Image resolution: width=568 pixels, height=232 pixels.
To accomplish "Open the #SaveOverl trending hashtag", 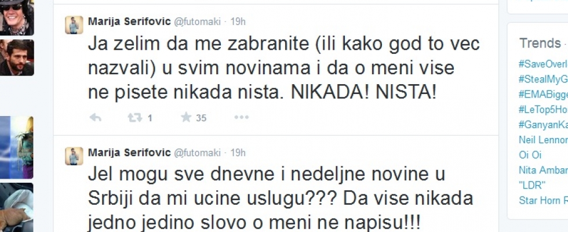I will [x=542, y=64].
